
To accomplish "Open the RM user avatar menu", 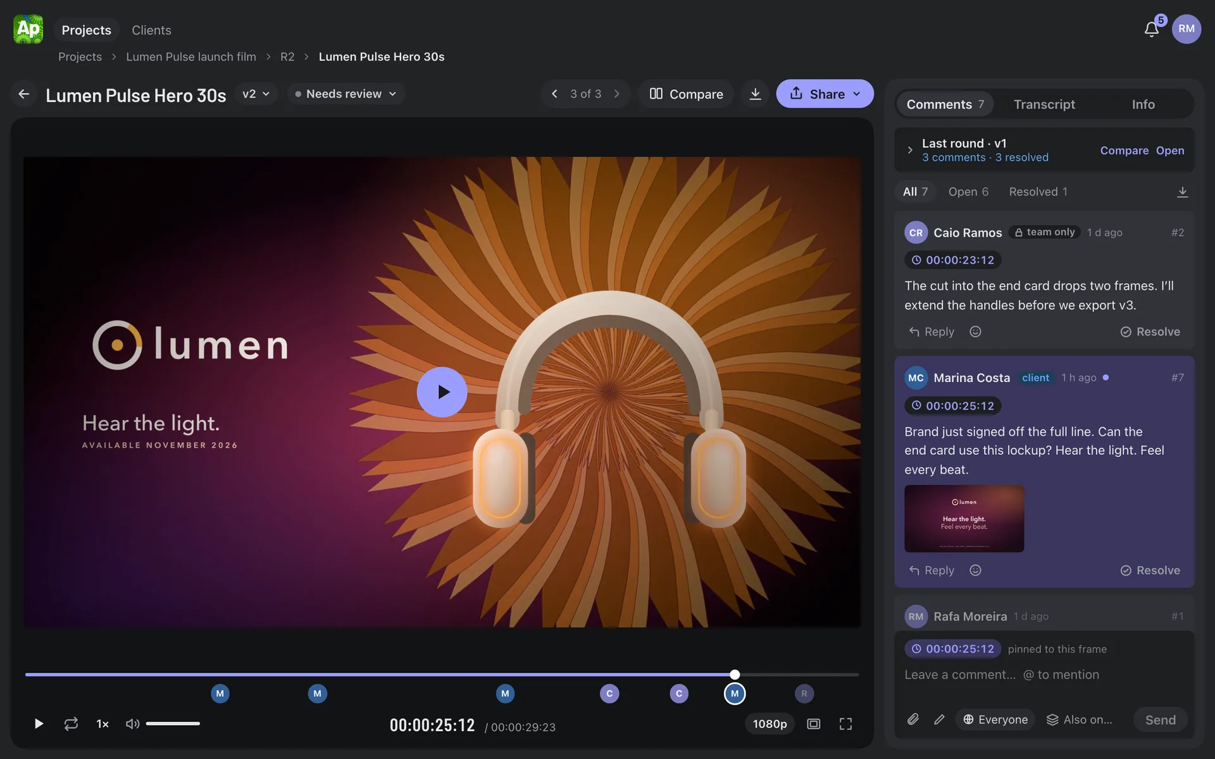I will click(x=1187, y=29).
